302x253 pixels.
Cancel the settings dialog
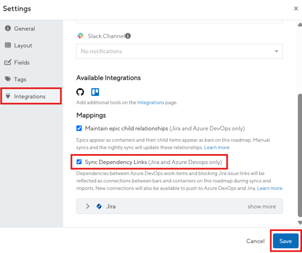click(x=255, y=241)
